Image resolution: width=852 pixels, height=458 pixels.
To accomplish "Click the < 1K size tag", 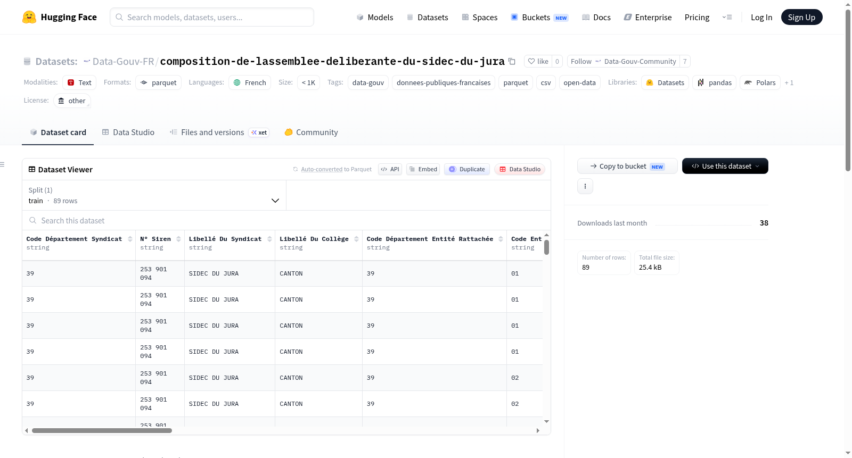I will 308,82.
